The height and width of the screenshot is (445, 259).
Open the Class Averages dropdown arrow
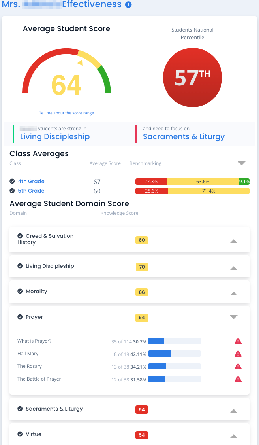click(x=242, y=163)
